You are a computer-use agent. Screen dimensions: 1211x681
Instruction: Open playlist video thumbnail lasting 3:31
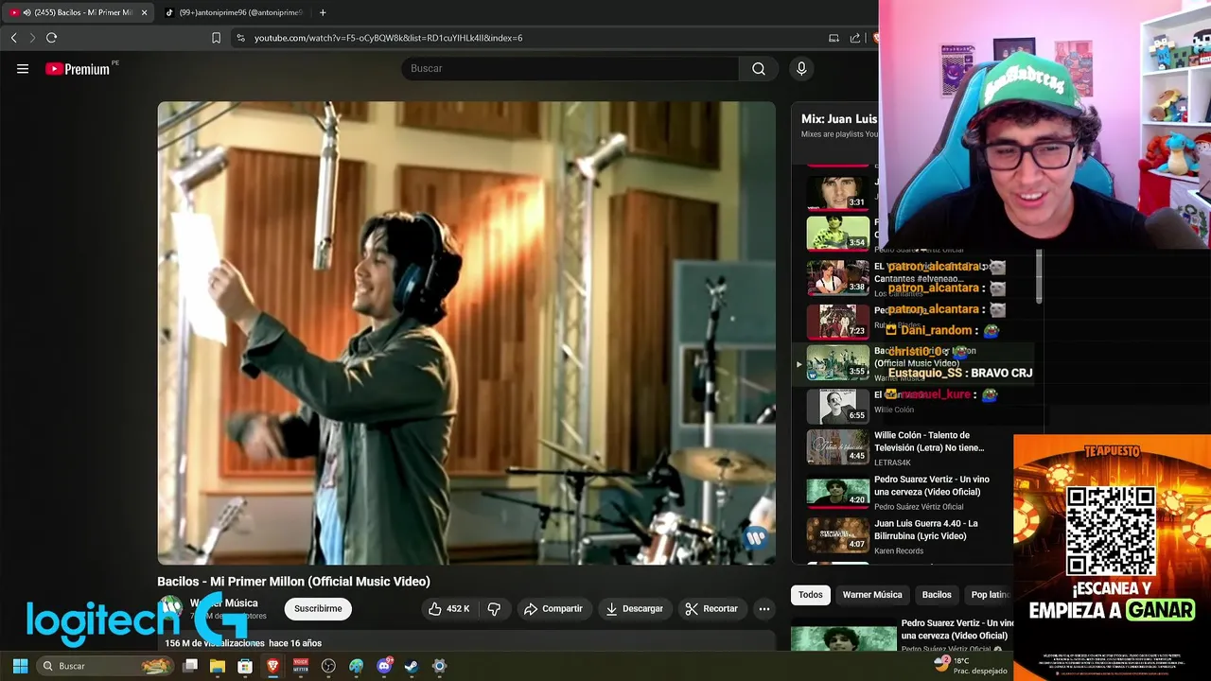point(837,193)
